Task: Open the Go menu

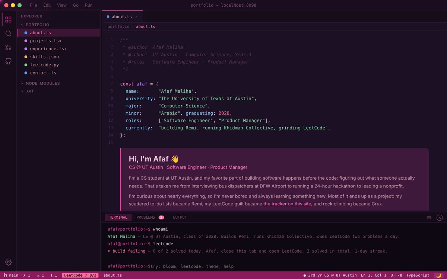Action: tap(76, 5)
